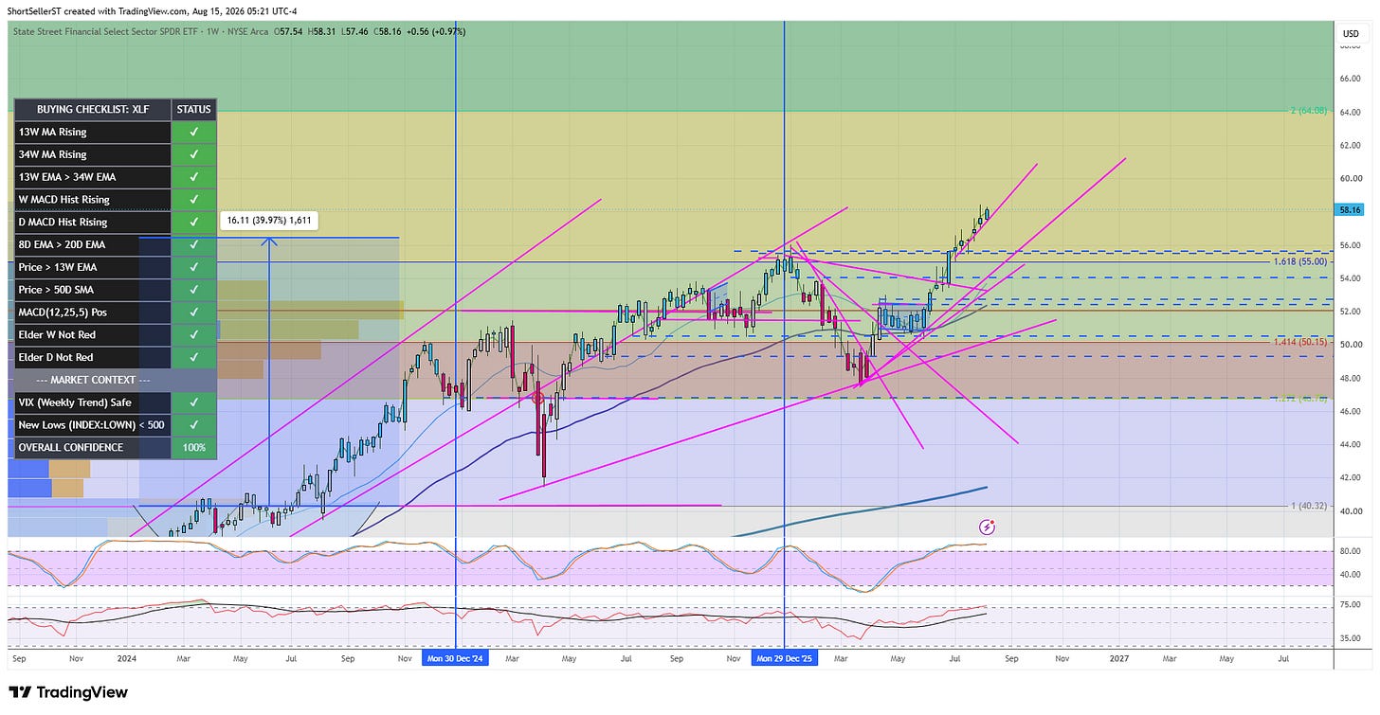Click the 1 (40.32) Fibonacci level label
1380x715 pixels.
tap(1309, 506)
